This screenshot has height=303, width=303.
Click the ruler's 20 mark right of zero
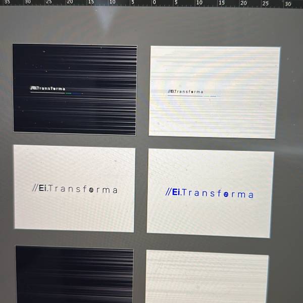243,3
